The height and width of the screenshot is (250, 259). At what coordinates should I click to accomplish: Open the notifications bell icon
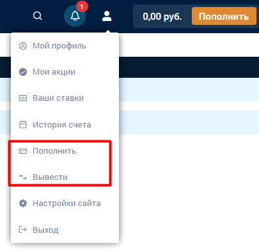pos(75,16)
